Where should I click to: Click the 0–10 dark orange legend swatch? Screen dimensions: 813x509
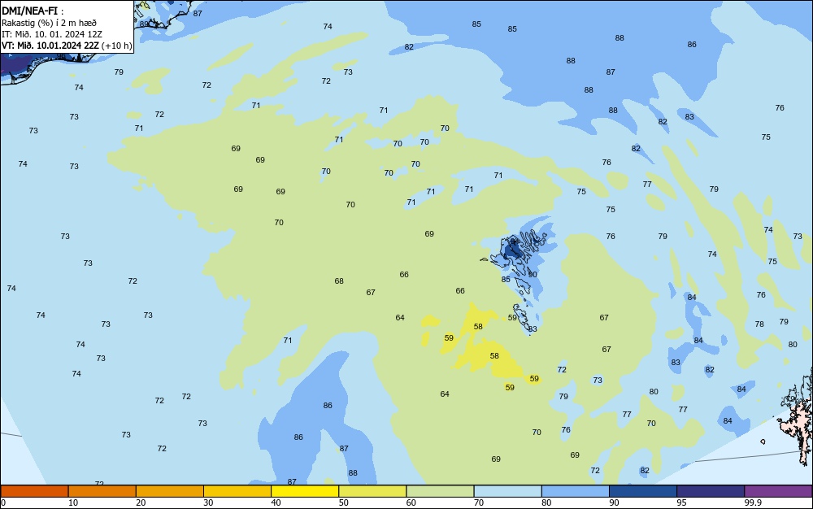[x=34, y=491]
